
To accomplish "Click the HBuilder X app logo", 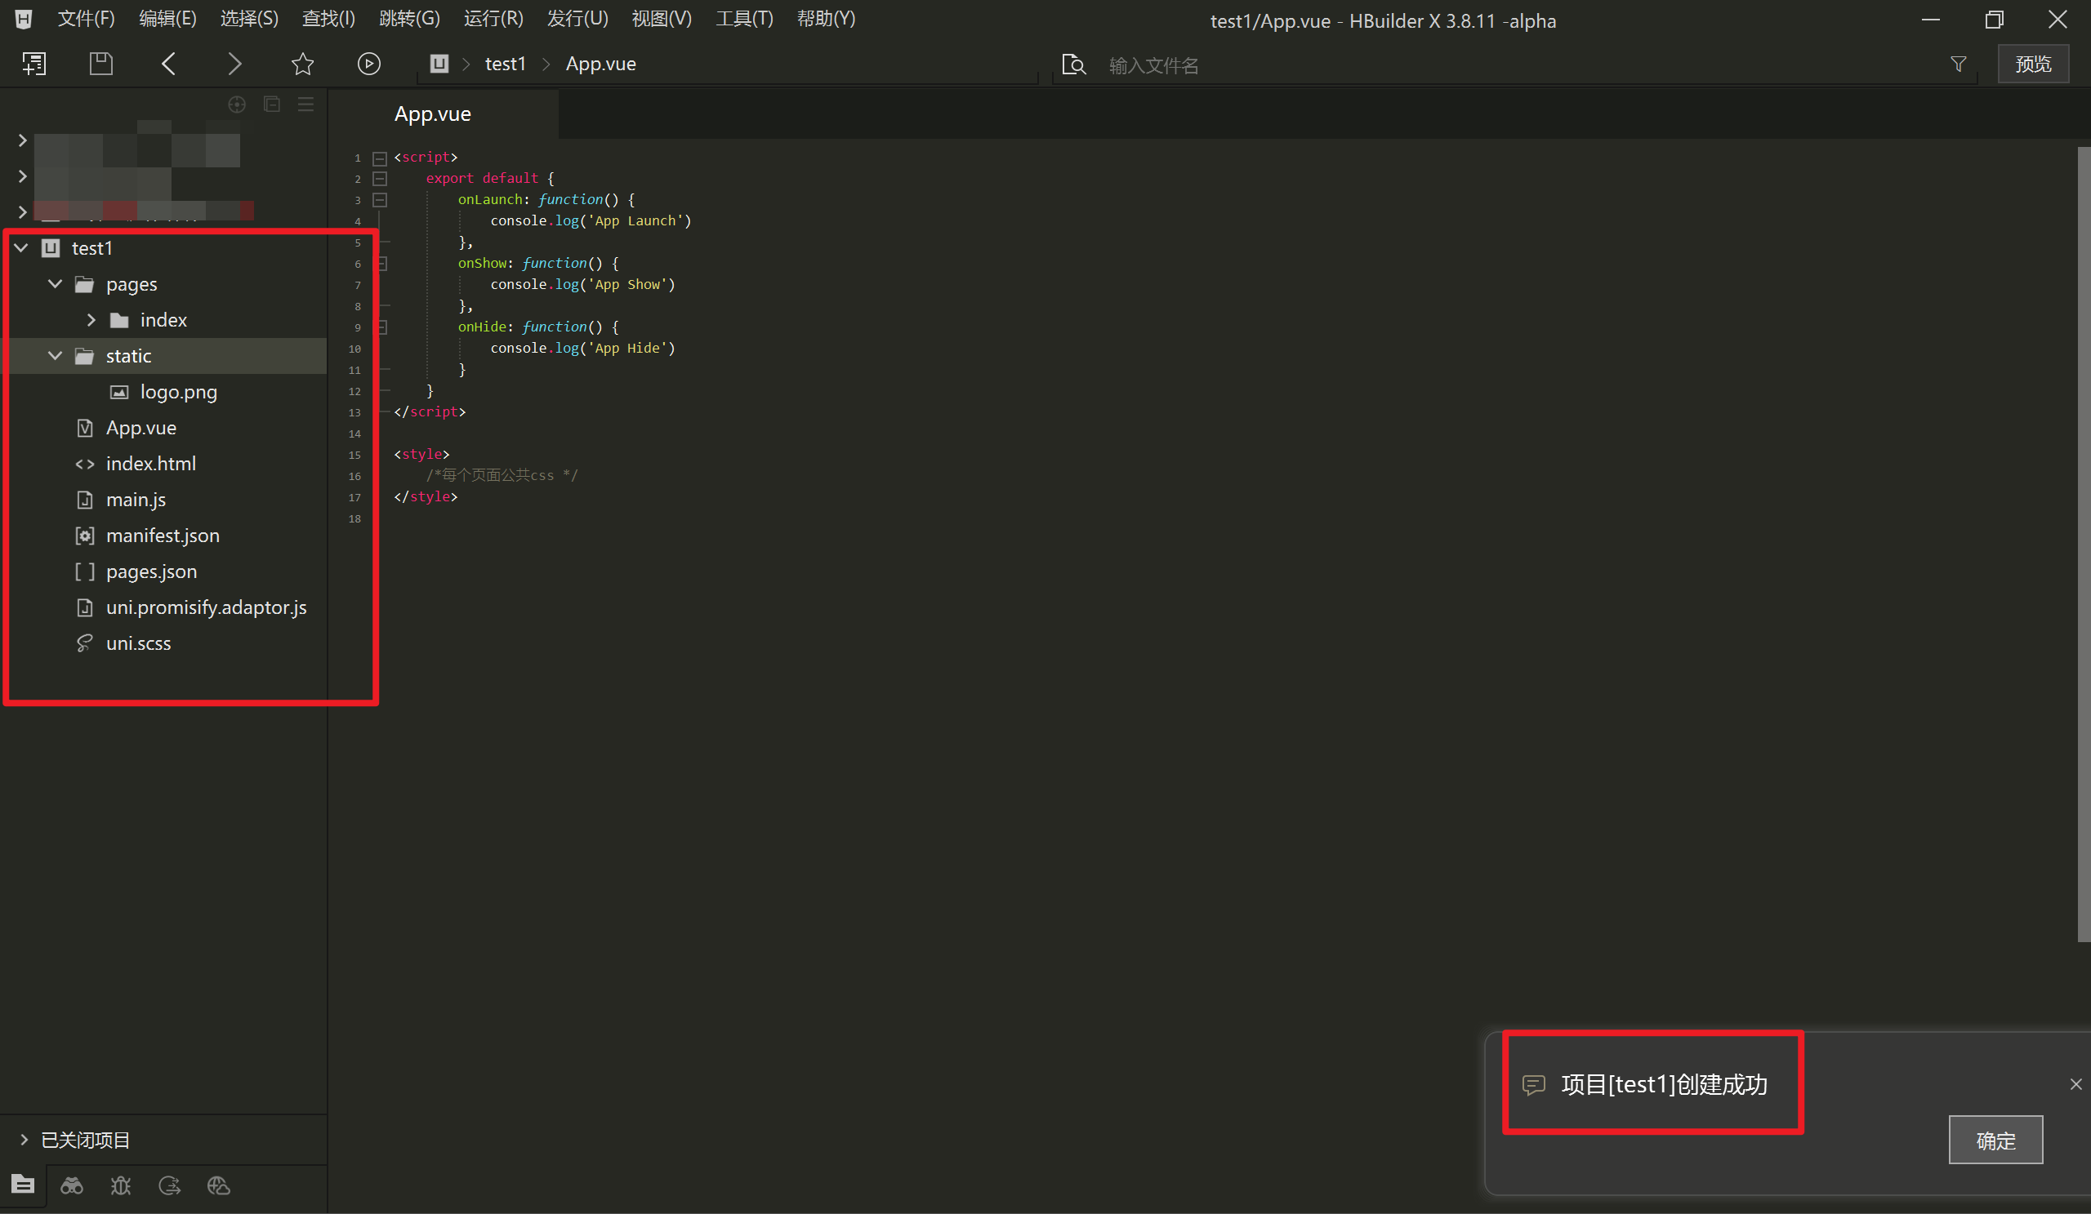I will (23, 18).
